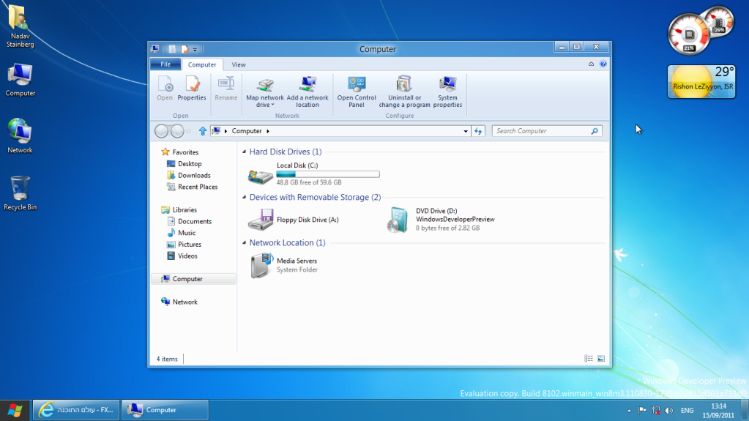749x421 pixels.
Task: Click Computer taskbar button
Action: (165, 410)
